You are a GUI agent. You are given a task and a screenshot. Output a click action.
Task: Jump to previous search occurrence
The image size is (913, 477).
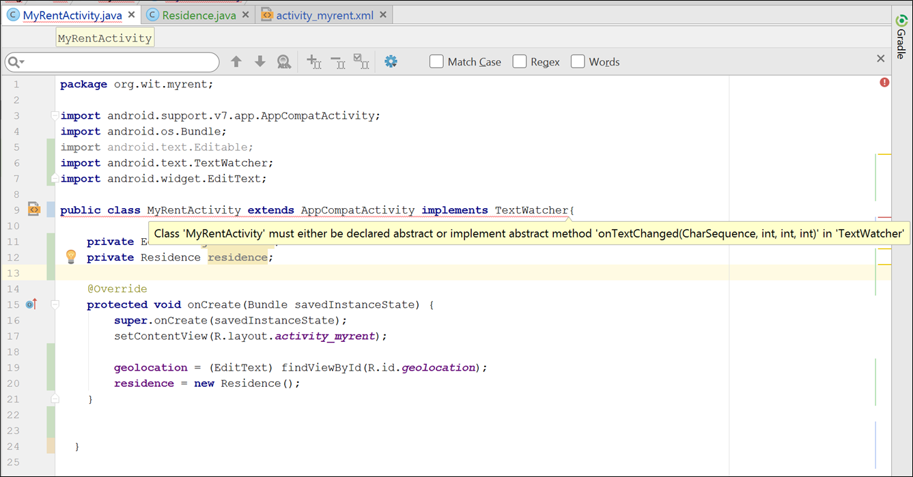pos(236,61)
